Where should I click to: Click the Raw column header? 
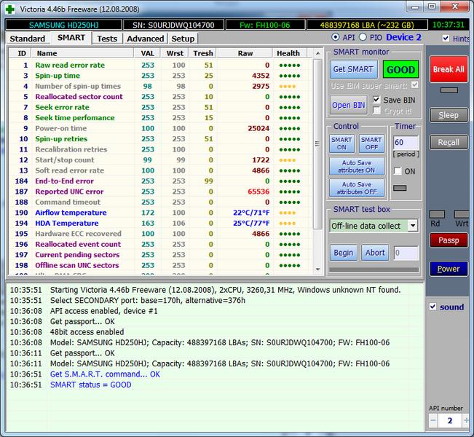point(245,53)
